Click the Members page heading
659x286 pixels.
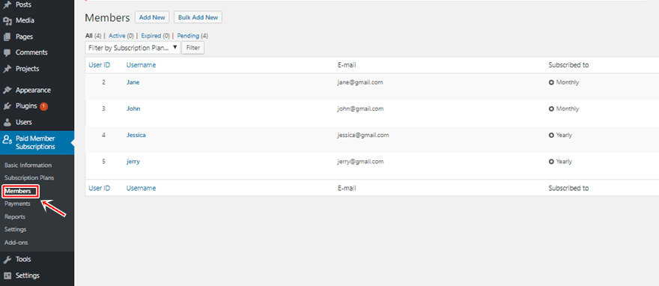click(108, 18)
